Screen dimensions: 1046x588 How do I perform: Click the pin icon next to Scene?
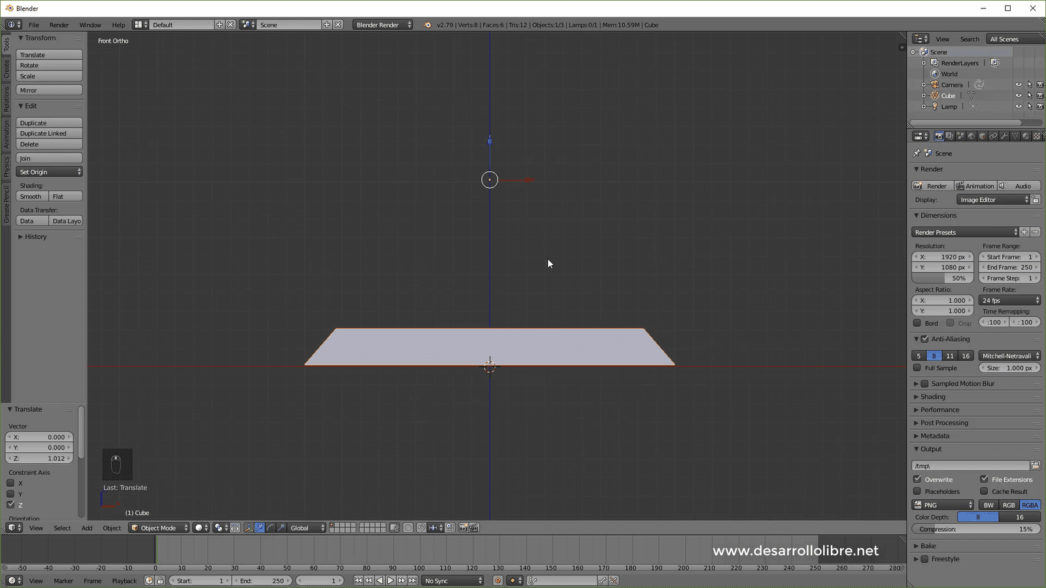(917, 153)
